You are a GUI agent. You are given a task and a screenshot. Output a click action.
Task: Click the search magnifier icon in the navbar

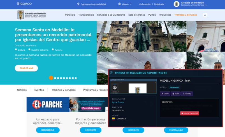click(205, 15)
